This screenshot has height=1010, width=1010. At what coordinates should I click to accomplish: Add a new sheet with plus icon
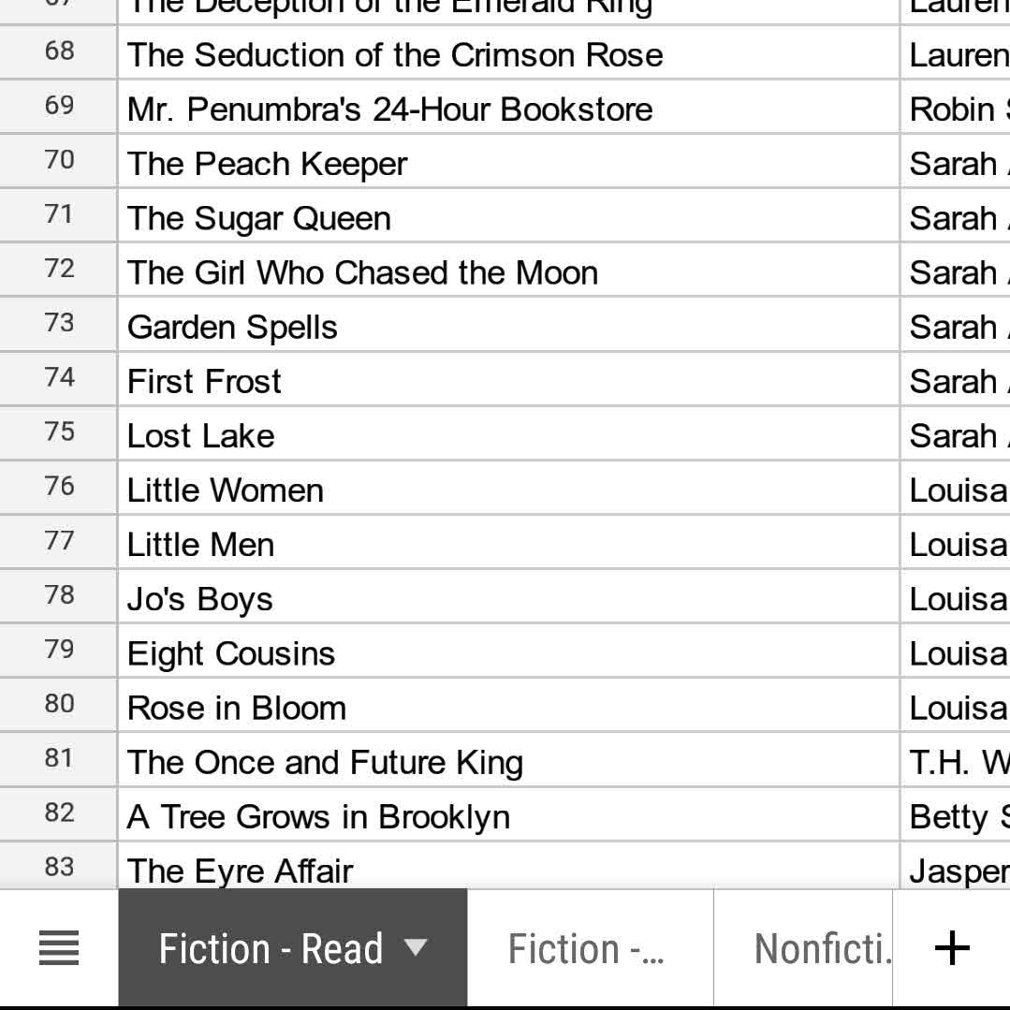pyautogui.click(x=952, y=948)
